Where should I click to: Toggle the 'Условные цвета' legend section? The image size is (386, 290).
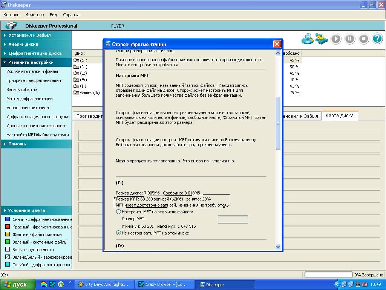pyautogui.click(x=36, y=211)
